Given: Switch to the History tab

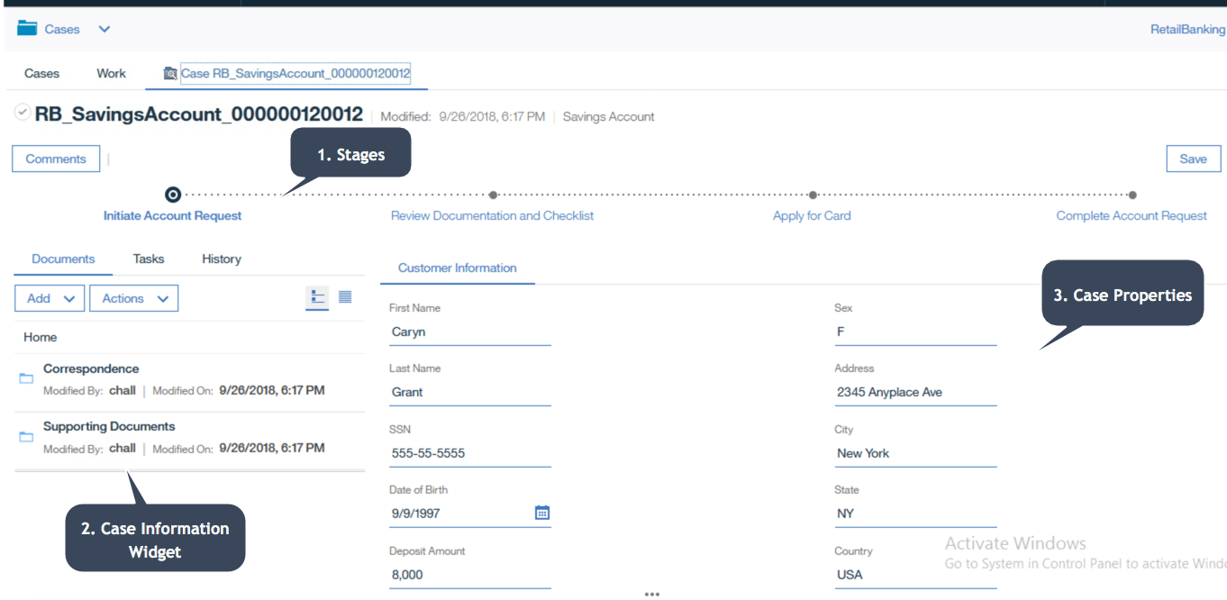Looking at the screenshot, I should point(222,259).
